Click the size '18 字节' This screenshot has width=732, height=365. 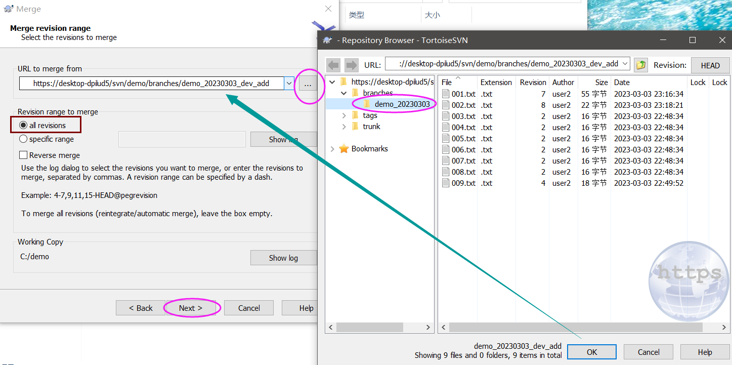point(594,183)
